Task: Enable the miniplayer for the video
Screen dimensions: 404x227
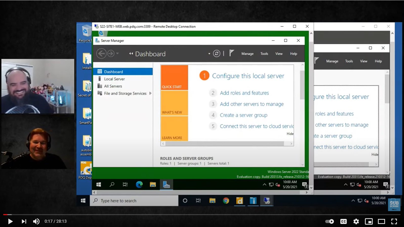Action: click(x=369, y=221)
